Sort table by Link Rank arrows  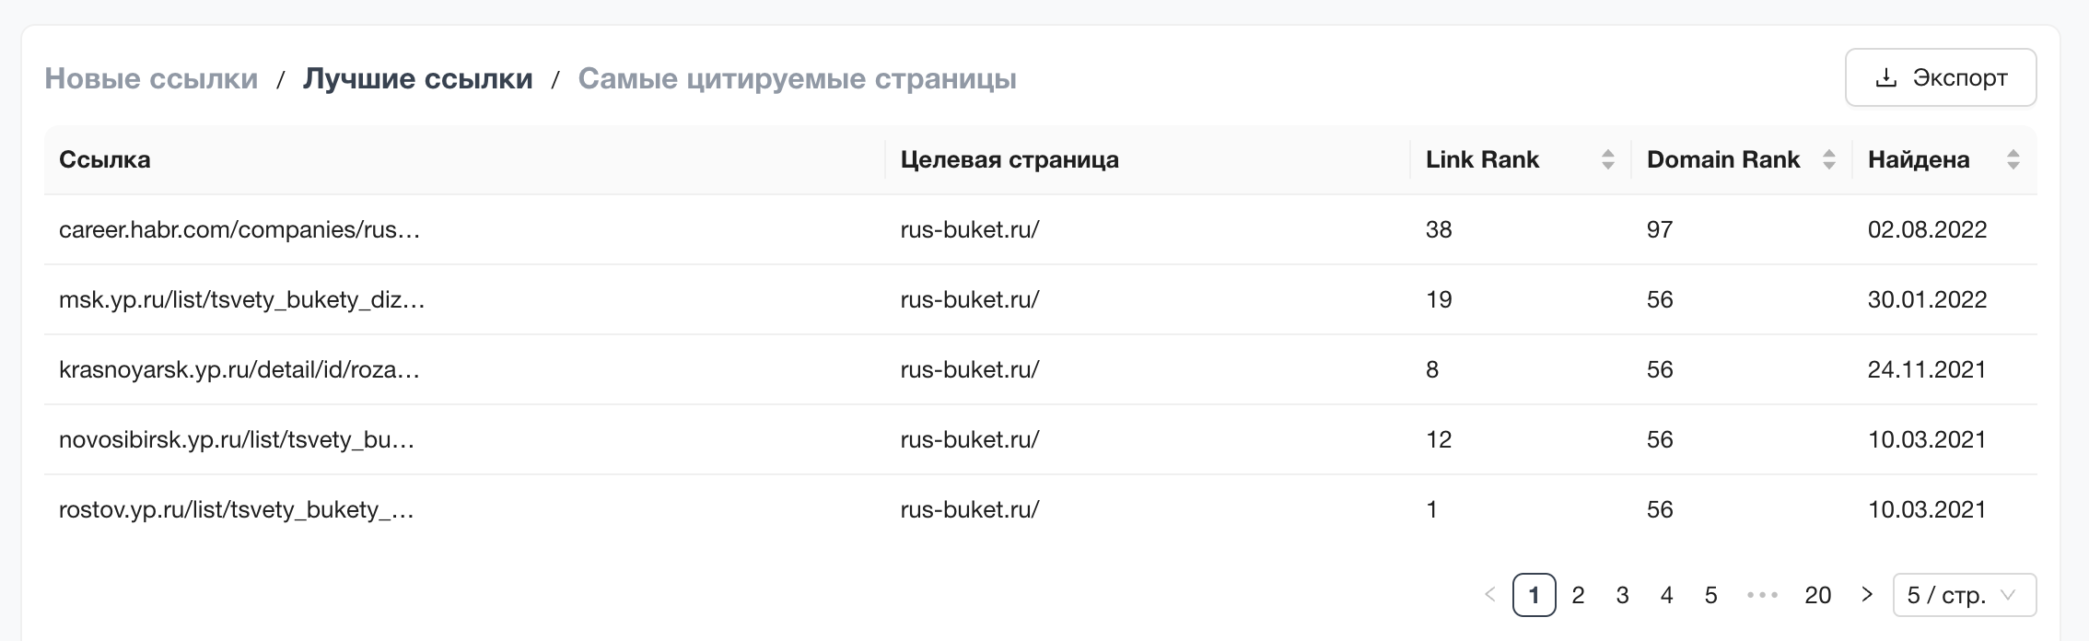1607,159
